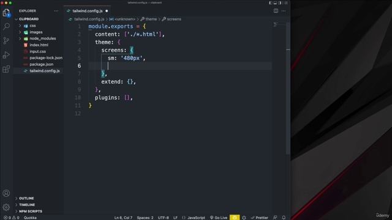
Task: Click screens breadcrumb
Action: 174,19
